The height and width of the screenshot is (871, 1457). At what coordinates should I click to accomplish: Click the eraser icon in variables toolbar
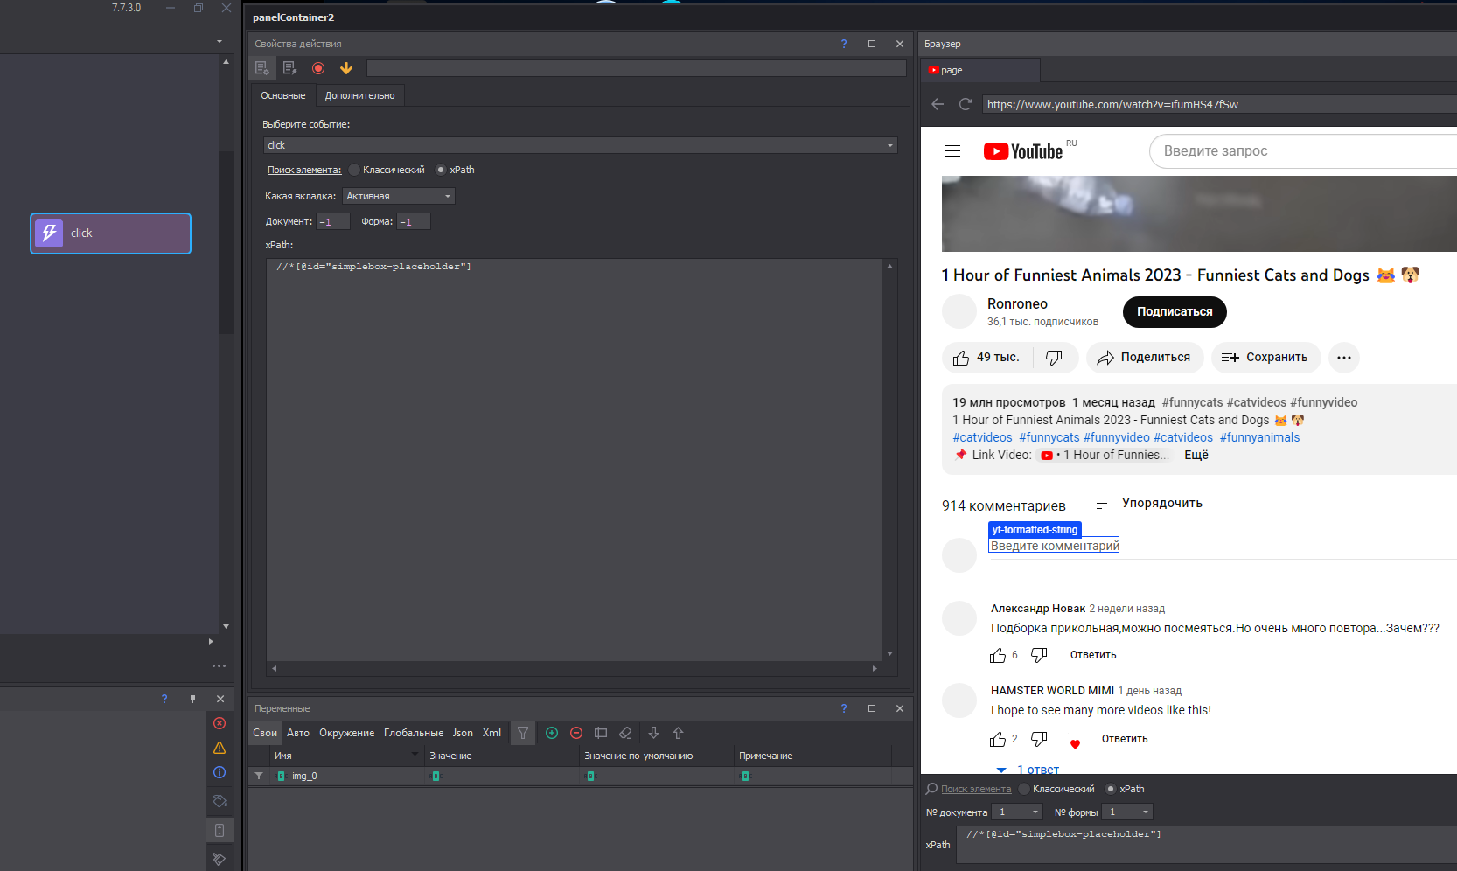625,733
